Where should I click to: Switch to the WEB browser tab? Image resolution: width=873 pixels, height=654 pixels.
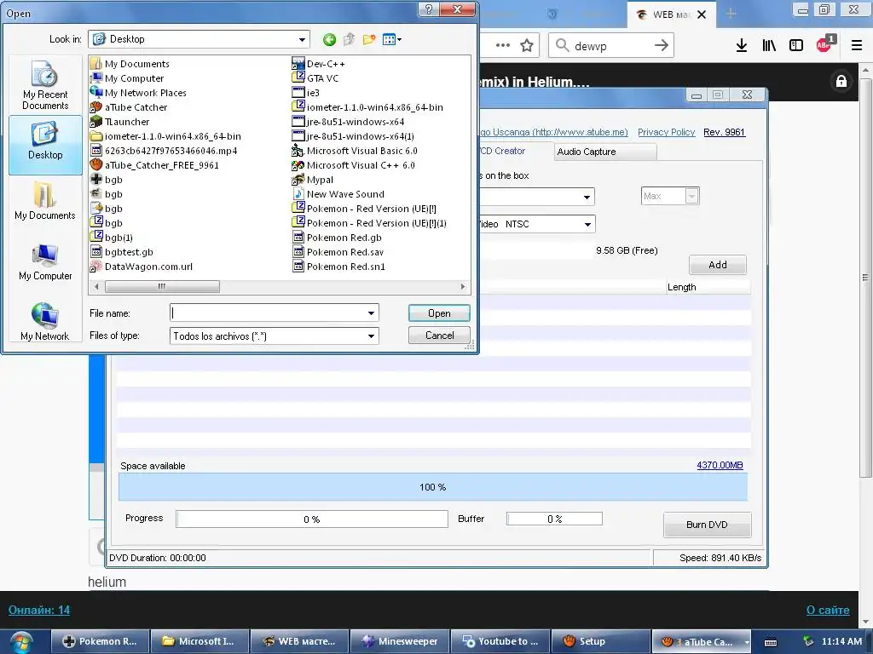pos(671,14)
